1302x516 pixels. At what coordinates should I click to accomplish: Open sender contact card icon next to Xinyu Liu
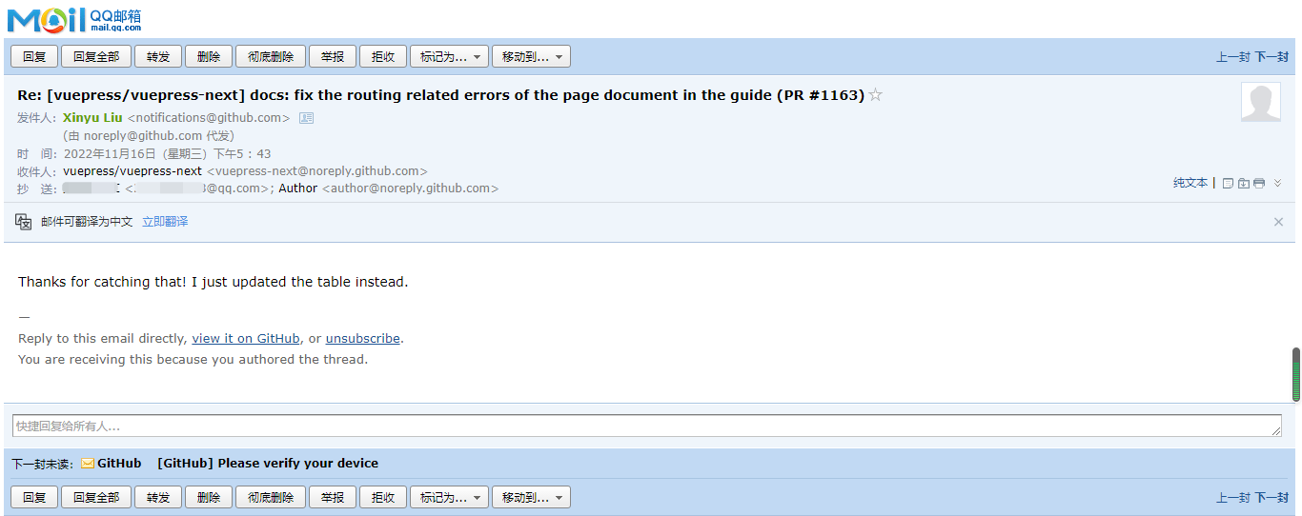[306, 118]
